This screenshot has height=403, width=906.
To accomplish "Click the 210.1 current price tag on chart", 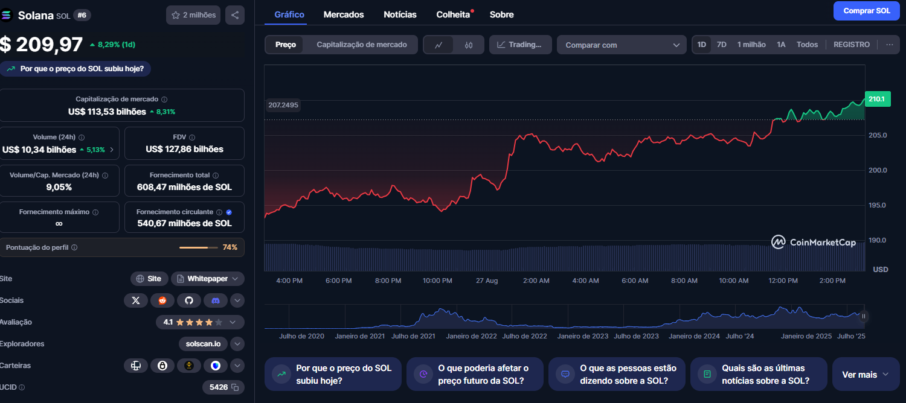I will 877,99.
